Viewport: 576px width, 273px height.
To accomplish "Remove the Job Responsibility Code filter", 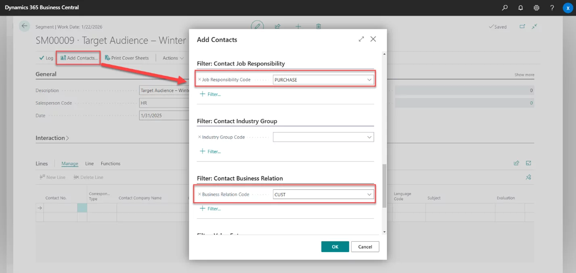I will pos(199,80).
